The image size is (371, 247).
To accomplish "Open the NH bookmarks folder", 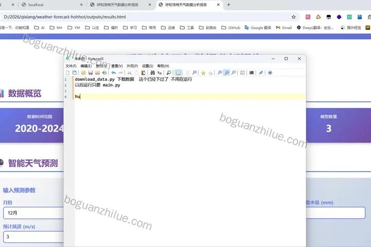I will pyautogui.click(x=56, y=28).
